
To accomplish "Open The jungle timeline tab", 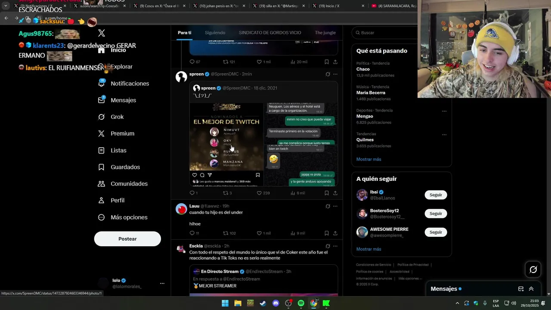I will [325, 33].
